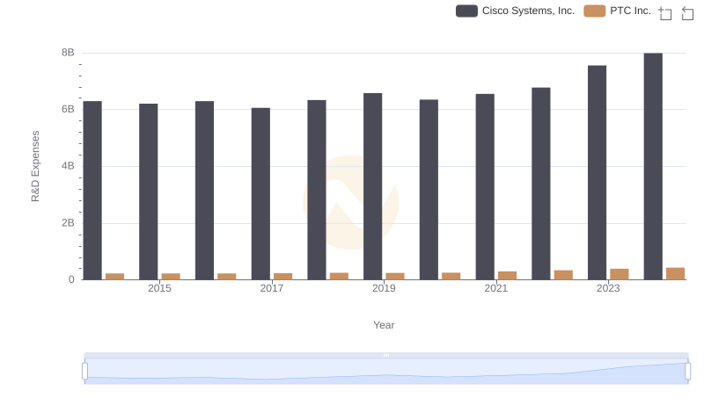Click the 2015 x-axis label
704x405 pixels.
tap(159, 288)
